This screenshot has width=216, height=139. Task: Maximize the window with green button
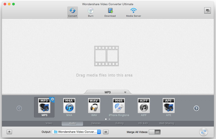(x=13, y=4)
